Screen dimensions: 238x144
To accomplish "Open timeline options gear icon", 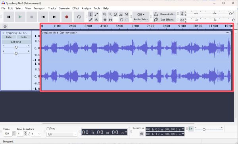I will (5, 26).
